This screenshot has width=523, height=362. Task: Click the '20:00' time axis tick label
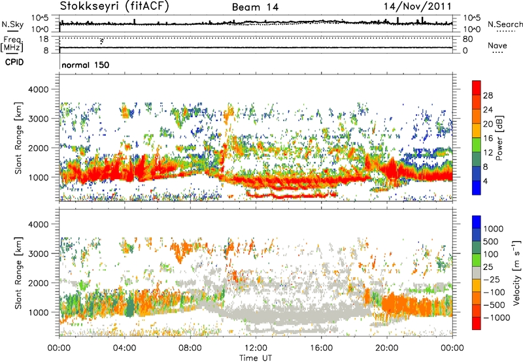[x=387, y=348]
